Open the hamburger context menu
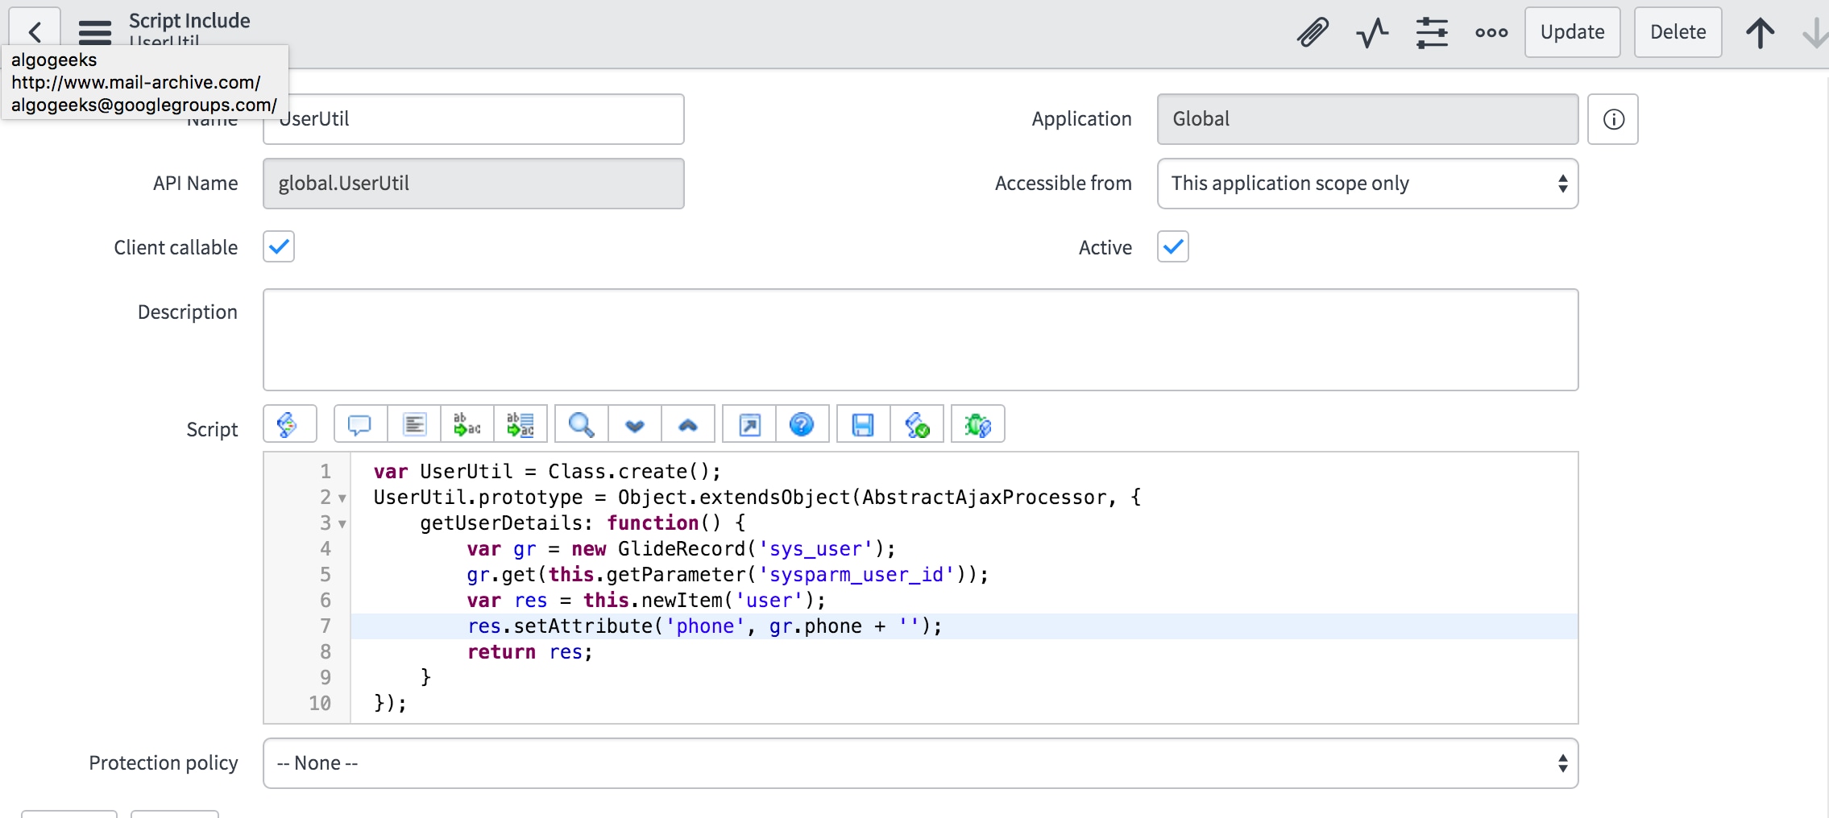 (x=95, y=32)
